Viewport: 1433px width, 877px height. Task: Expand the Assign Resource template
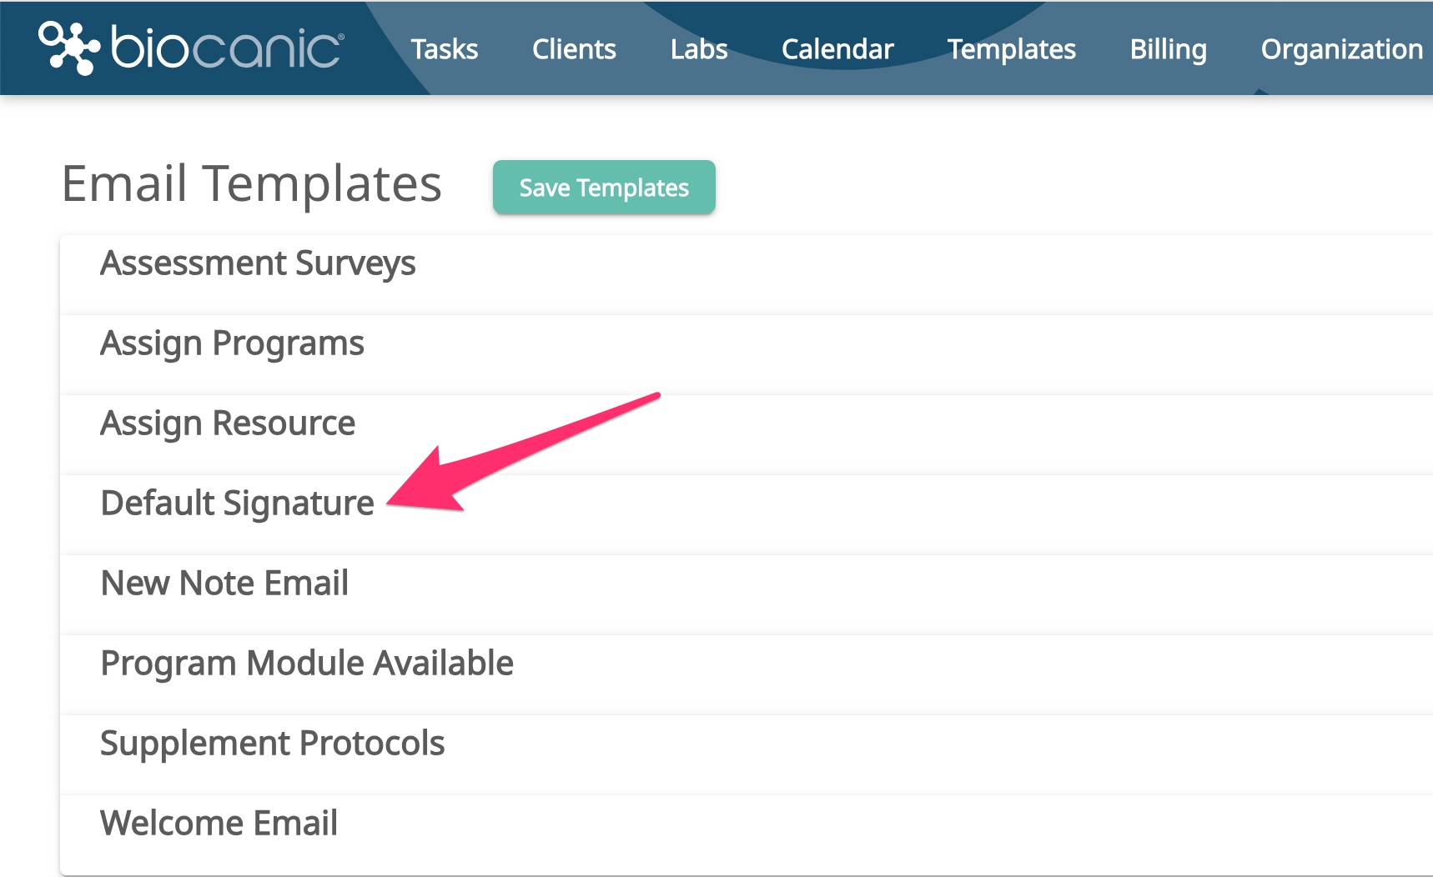pos(226,423)
